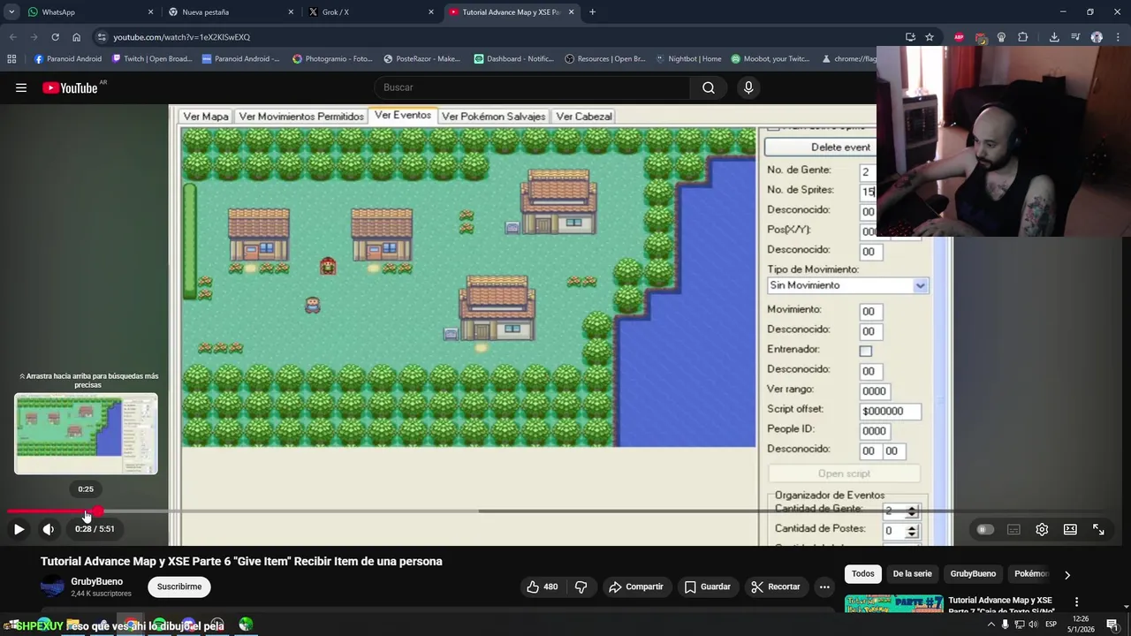
Task: Start voice search with the microphone icon
Action: click(748, 87)
